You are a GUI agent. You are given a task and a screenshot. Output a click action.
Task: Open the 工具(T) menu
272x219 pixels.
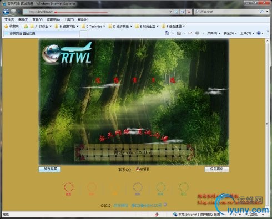pyautogui.click(x=69, y=19)
